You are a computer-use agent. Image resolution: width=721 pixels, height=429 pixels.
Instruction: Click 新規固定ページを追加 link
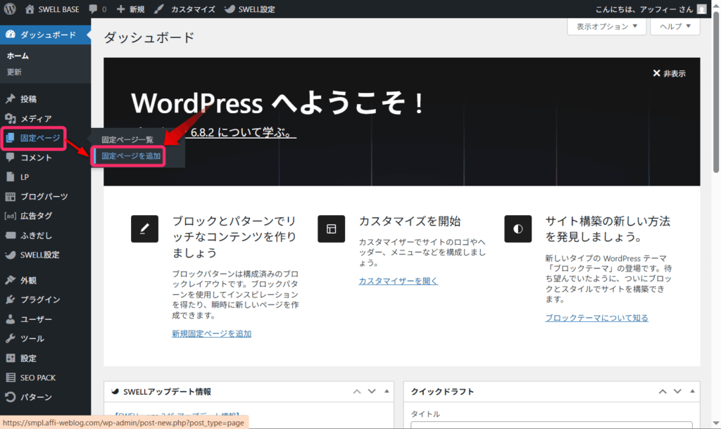coord(211,334)
